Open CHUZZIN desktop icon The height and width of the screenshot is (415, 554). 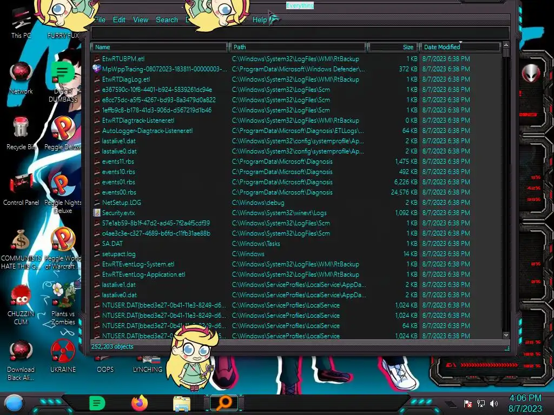point(21,305)
